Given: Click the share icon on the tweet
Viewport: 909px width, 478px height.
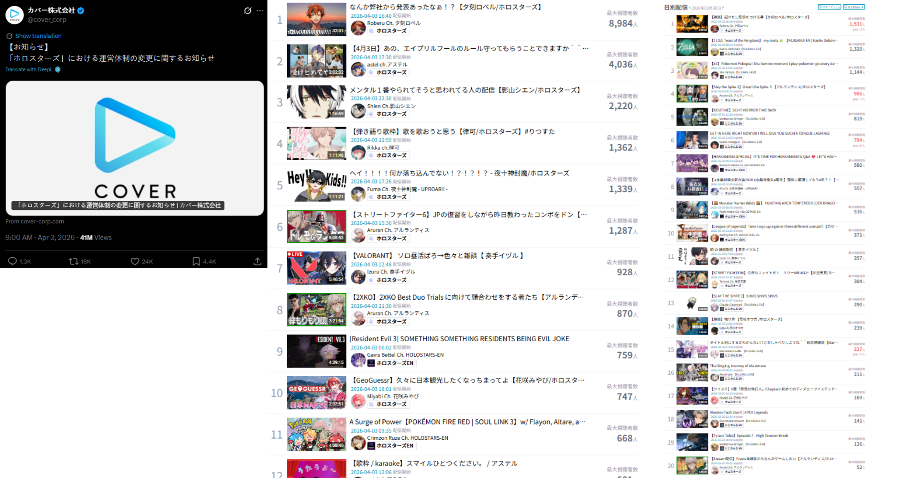Looking at the screenshot, I should pos(257,261).
